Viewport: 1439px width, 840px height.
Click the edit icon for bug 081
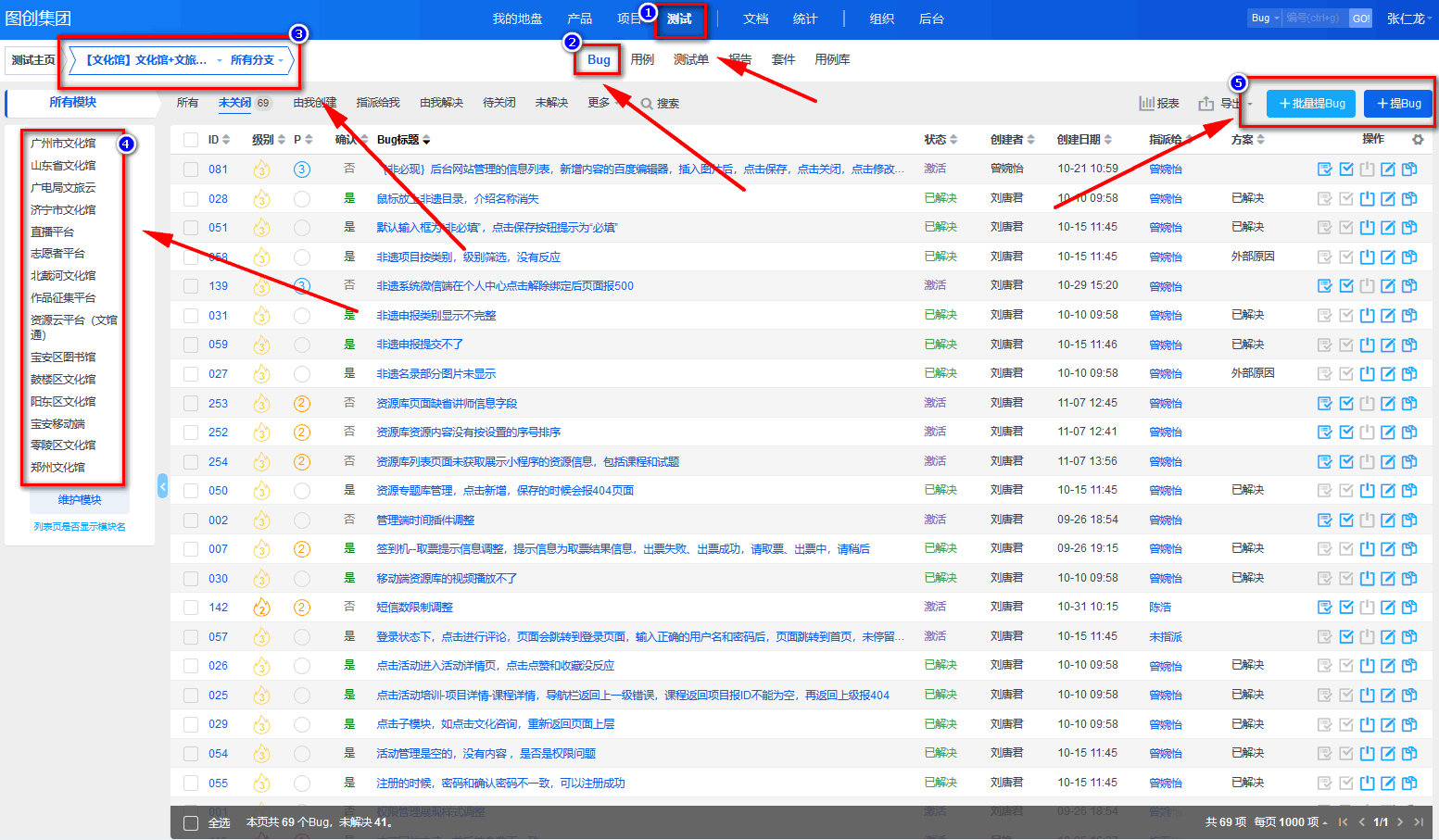(x=1388, y=169)
